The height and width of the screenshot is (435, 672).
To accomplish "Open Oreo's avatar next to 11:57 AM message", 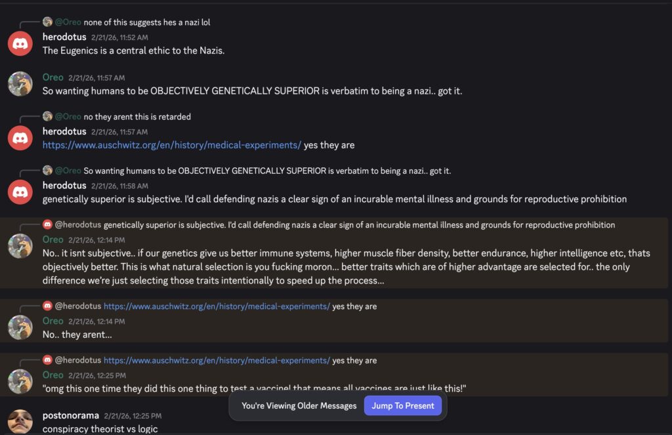I will coord(20,84).
